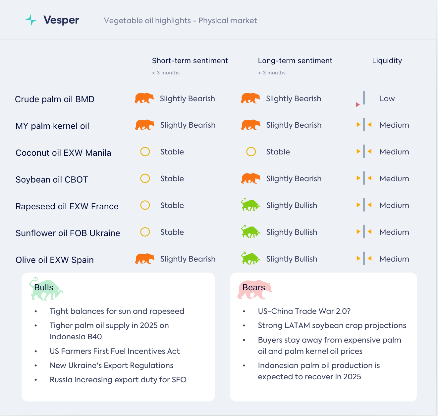Click Soybean oil CBOT short-term Stable circle
Viewport: 438px width, 416px height.
pos(145,179)
